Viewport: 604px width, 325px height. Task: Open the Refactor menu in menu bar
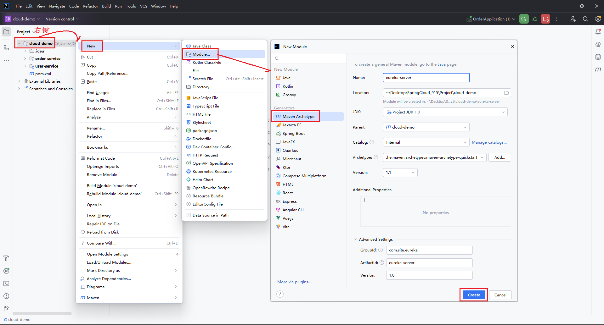coord(90,6)
